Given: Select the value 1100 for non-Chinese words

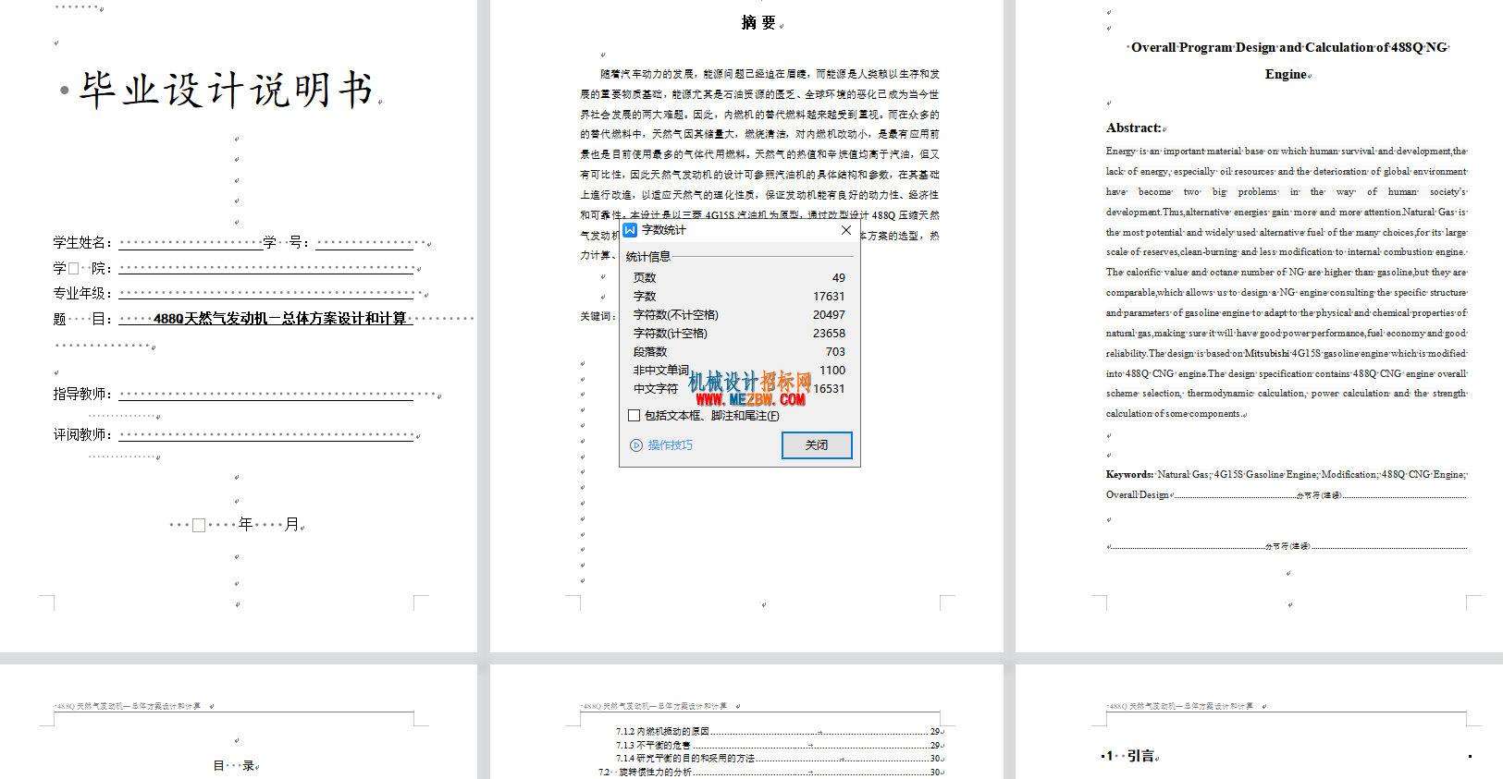Looking at the screenshot, I should click(x=832, y=371).
